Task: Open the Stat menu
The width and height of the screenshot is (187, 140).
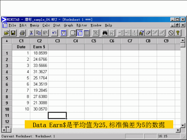Action: click(x=57, y=25)
